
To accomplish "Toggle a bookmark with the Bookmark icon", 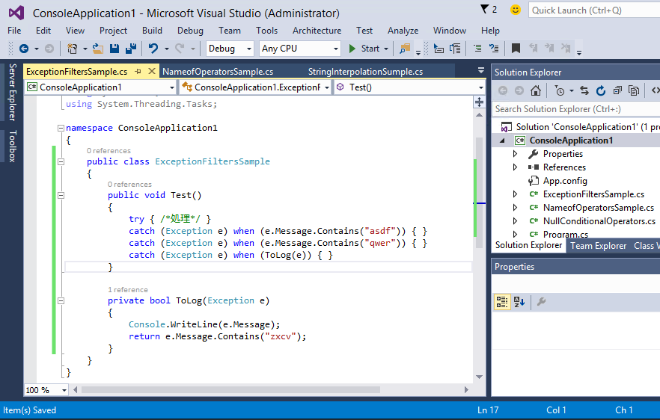I will [x=516, y=49].
